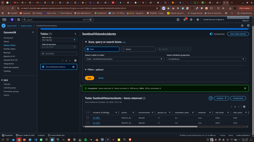The height and width of the screenshot is (142, 254).
Task: Toggle the DynamoDB hamburger navigation menu
Action: [x=3, y=26]
